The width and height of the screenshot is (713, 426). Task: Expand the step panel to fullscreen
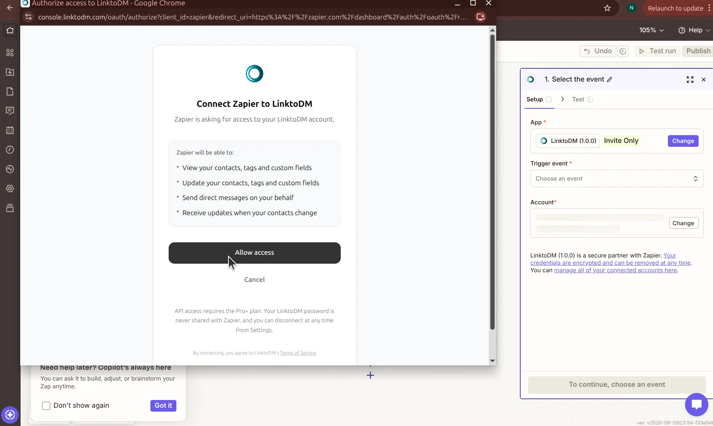690,80
